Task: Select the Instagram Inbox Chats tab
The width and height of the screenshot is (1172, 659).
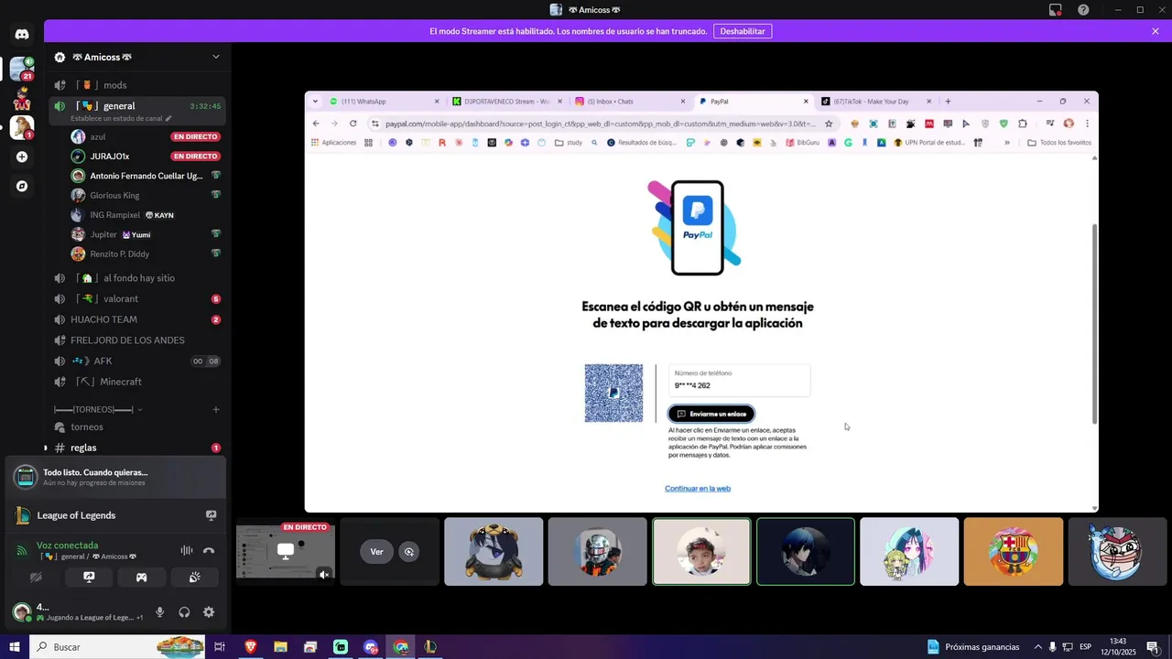Action: pyautogui.click(x=629, y=102)
